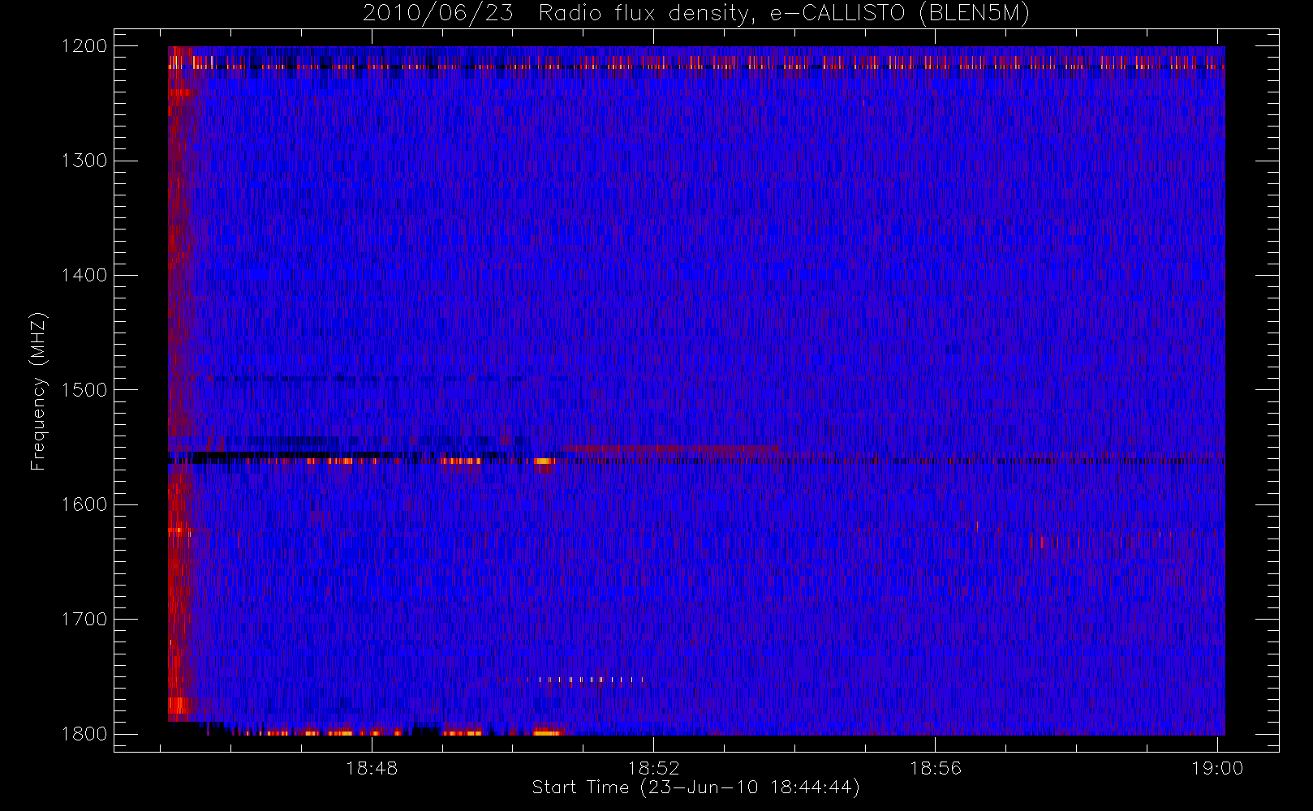
Task: Click the 1500 frequency tick label
Action: [84, 390]
